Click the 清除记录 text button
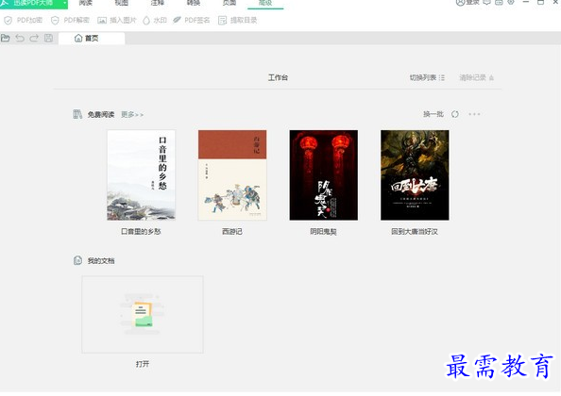The height and width of the screenshot is (396, 561). [x=472, y=77]
